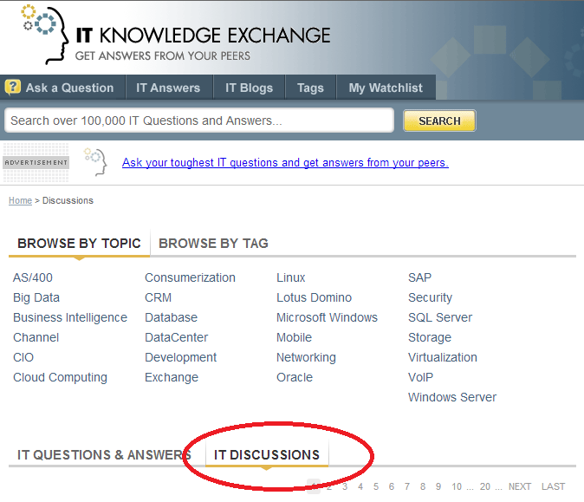
Task: Go to pagination page 6
Action: (392, 486)
